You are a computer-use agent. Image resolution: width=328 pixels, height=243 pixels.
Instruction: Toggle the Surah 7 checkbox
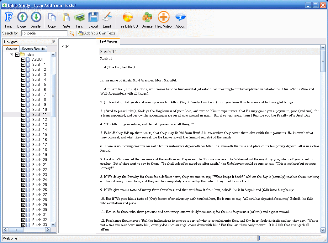point(24,95)
